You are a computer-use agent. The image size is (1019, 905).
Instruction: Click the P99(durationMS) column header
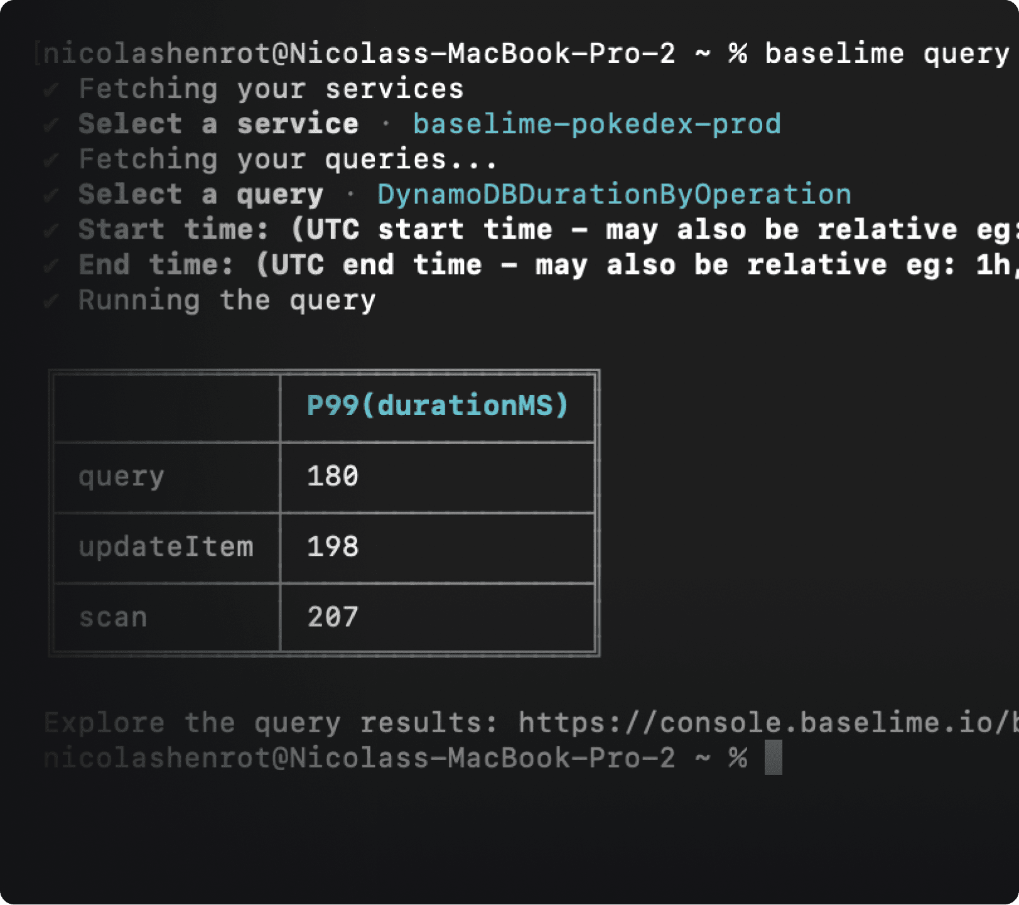(438, 406)
